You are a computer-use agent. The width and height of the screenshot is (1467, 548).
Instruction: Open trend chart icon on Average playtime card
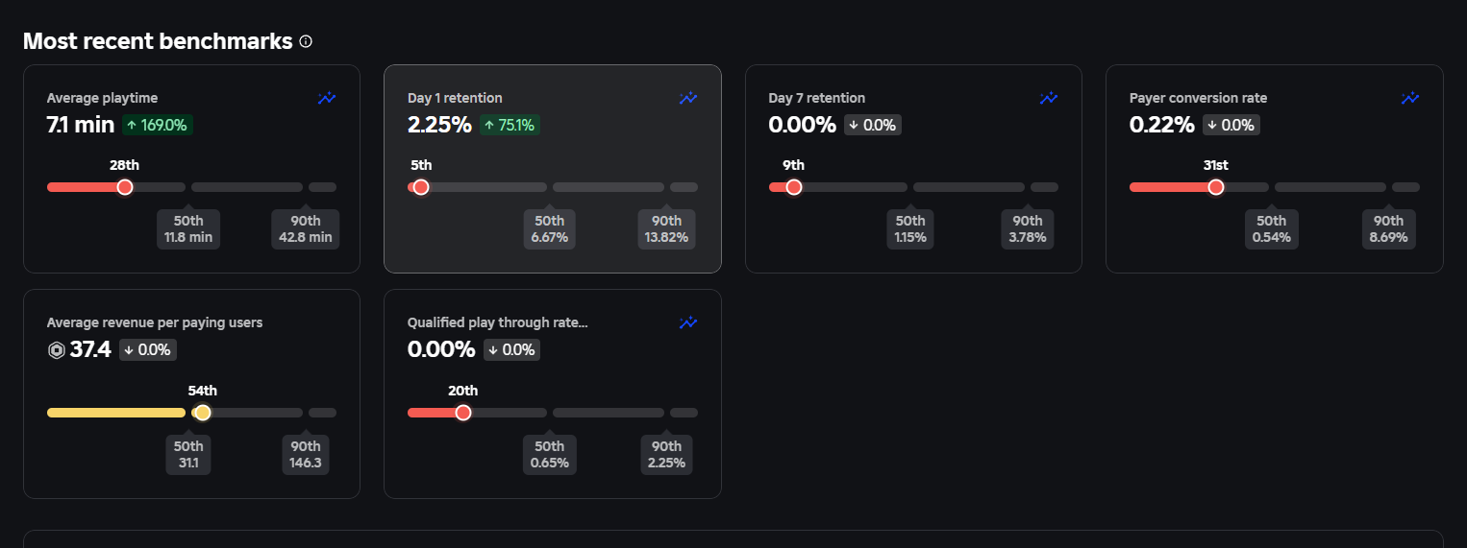tap(327, 98)
